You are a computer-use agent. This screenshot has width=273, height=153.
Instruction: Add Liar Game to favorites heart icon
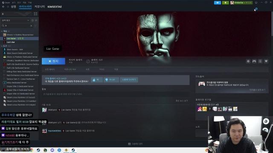click(x=266, y=61)
